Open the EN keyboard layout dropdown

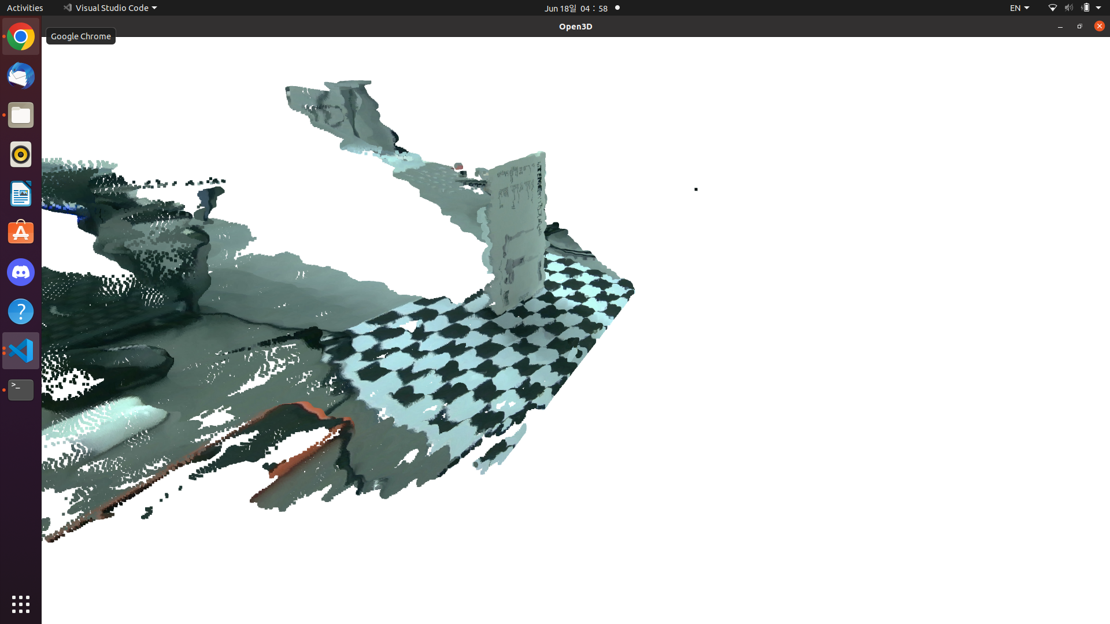coord(1019,8)
